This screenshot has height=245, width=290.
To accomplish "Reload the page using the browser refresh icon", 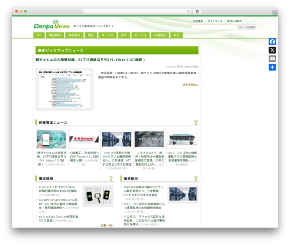I will pos(188,11).
